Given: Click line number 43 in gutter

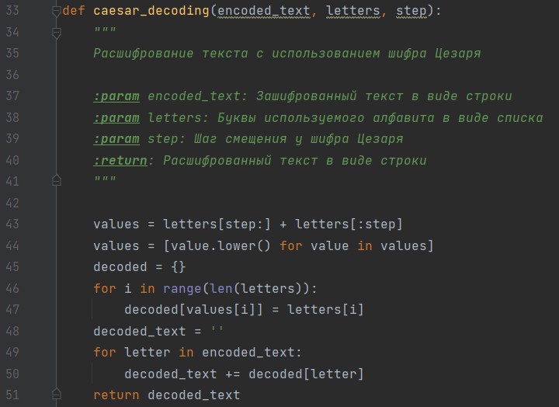Looking at the screenshot, I should 12,224.
